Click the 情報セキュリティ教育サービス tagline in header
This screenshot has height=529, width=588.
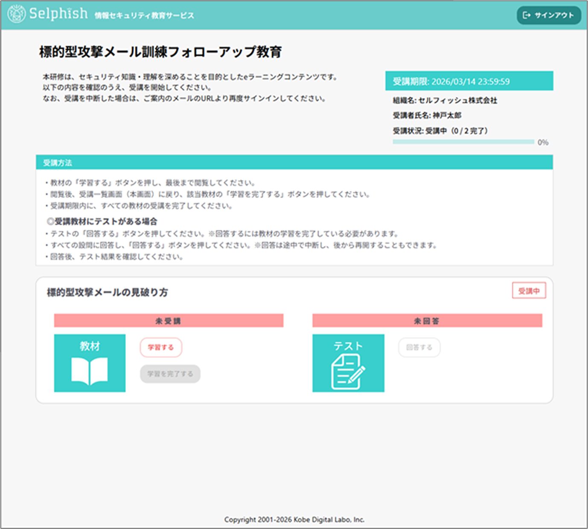pyautogui.click(x=144, y=16)
